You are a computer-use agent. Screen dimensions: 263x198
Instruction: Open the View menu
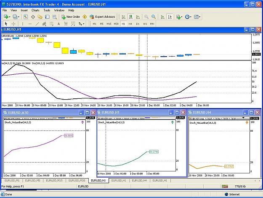coord(14,10)
